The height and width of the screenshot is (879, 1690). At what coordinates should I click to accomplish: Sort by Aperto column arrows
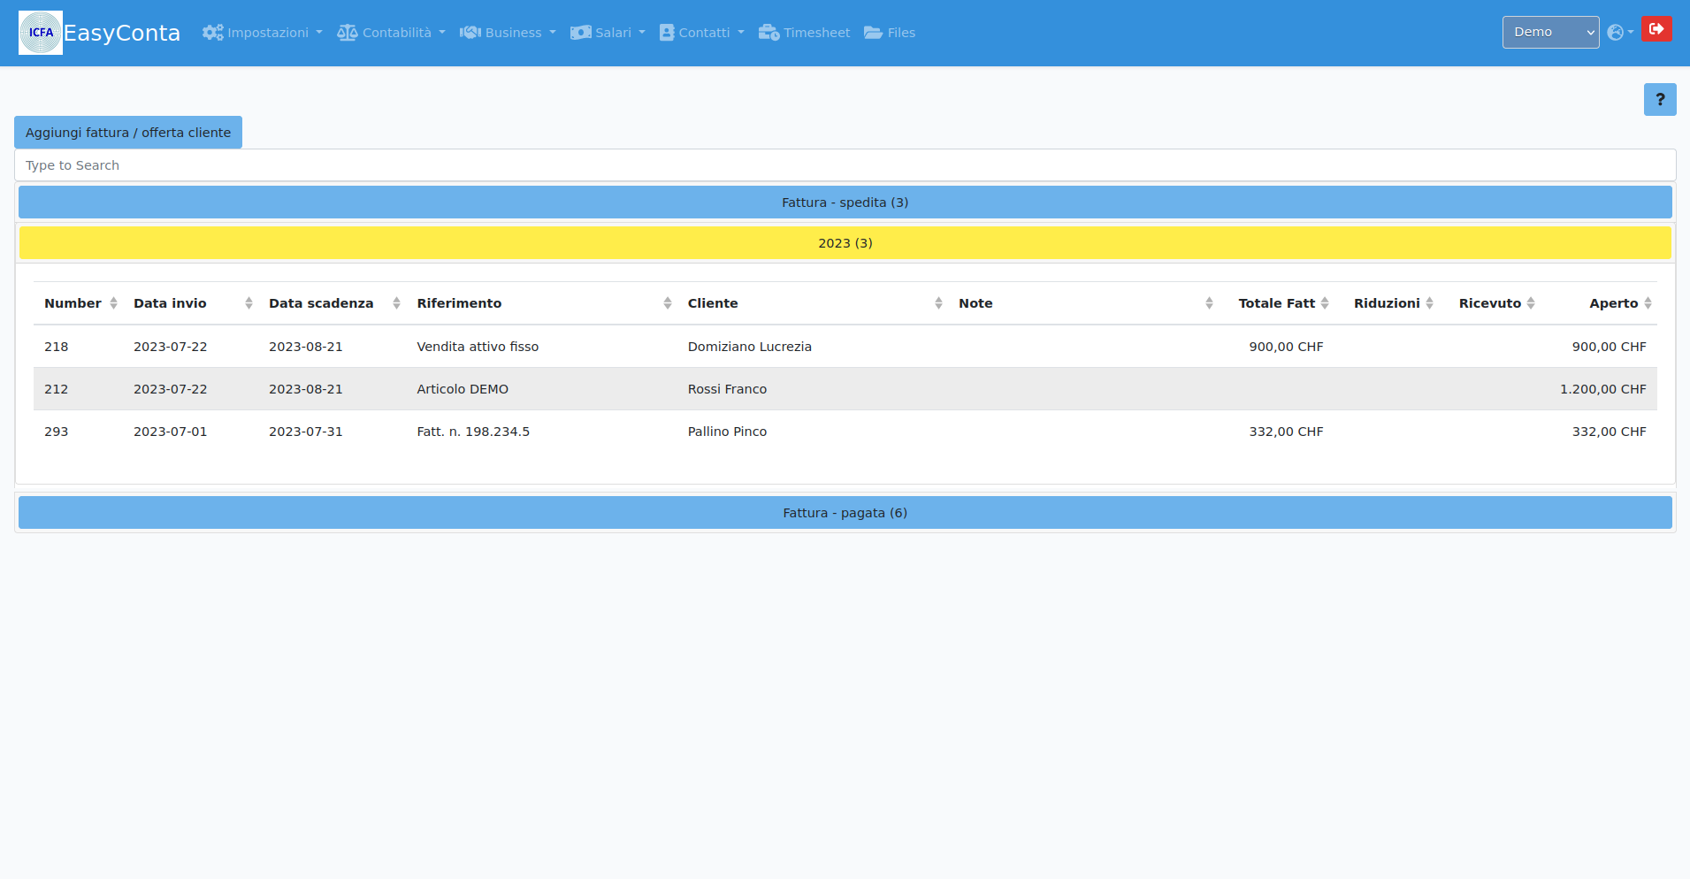coord(1648,303)
